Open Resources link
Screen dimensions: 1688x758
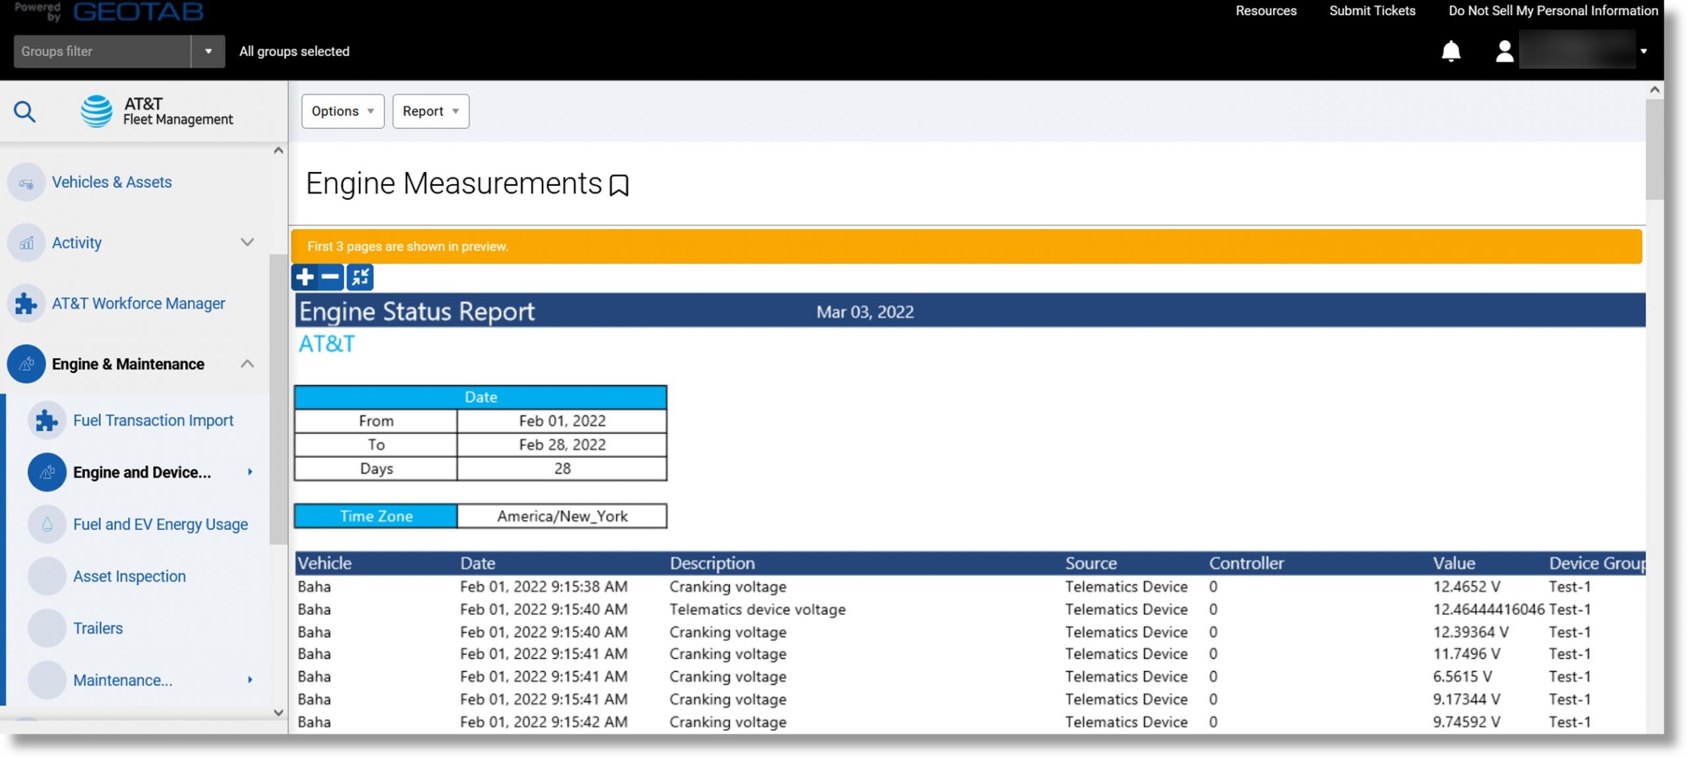coord(1265,11)
